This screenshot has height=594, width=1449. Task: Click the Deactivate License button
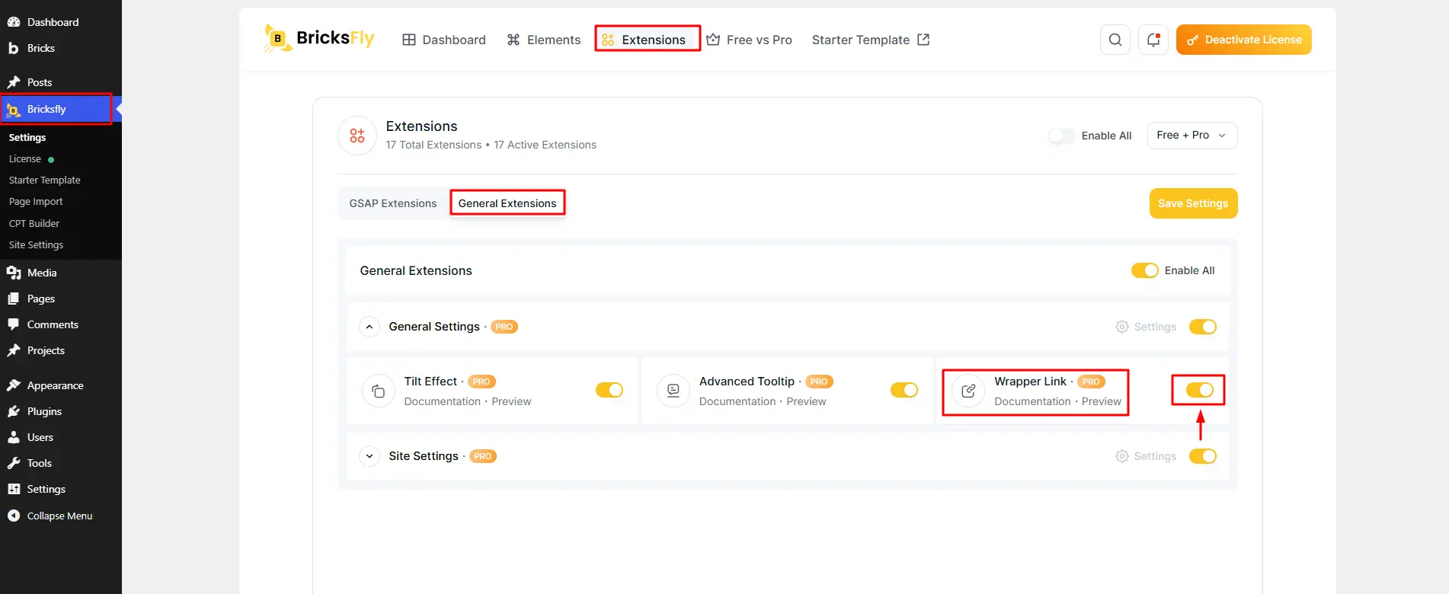[x=1243, y=40]
